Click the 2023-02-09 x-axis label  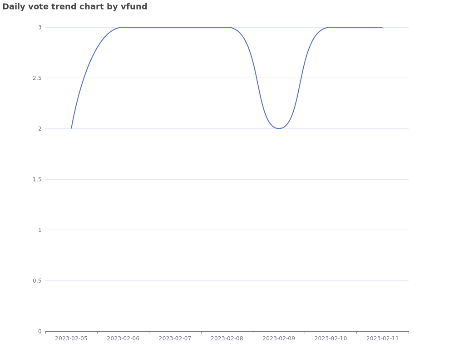[x=279, y=338]
